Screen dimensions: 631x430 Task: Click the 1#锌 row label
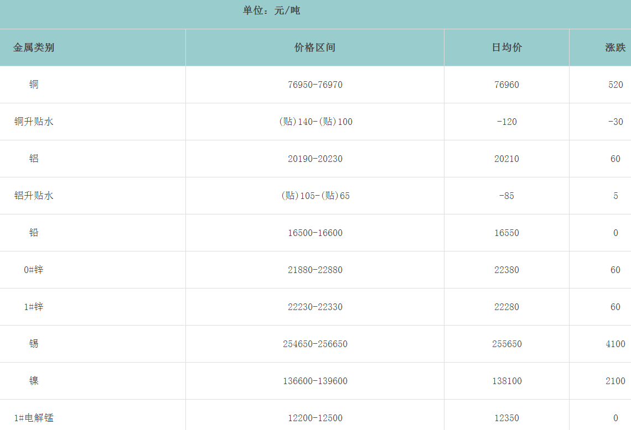34,307
